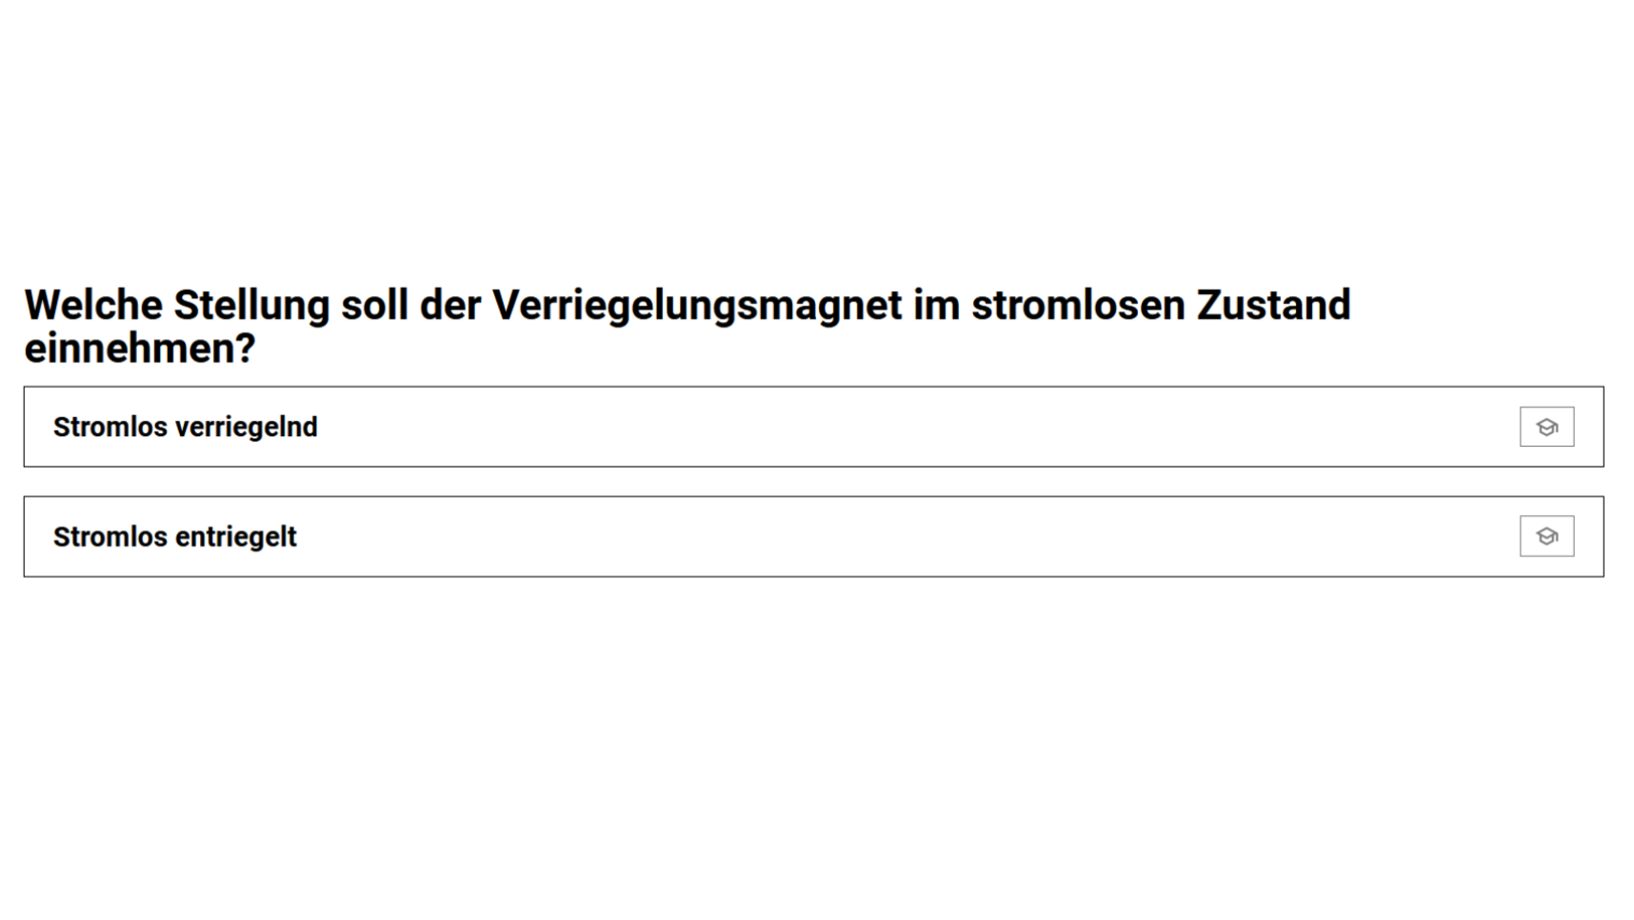Click the 'Stromlos verriegelnd' label text
Viewport: 1634px width, 920px height.
185,427
